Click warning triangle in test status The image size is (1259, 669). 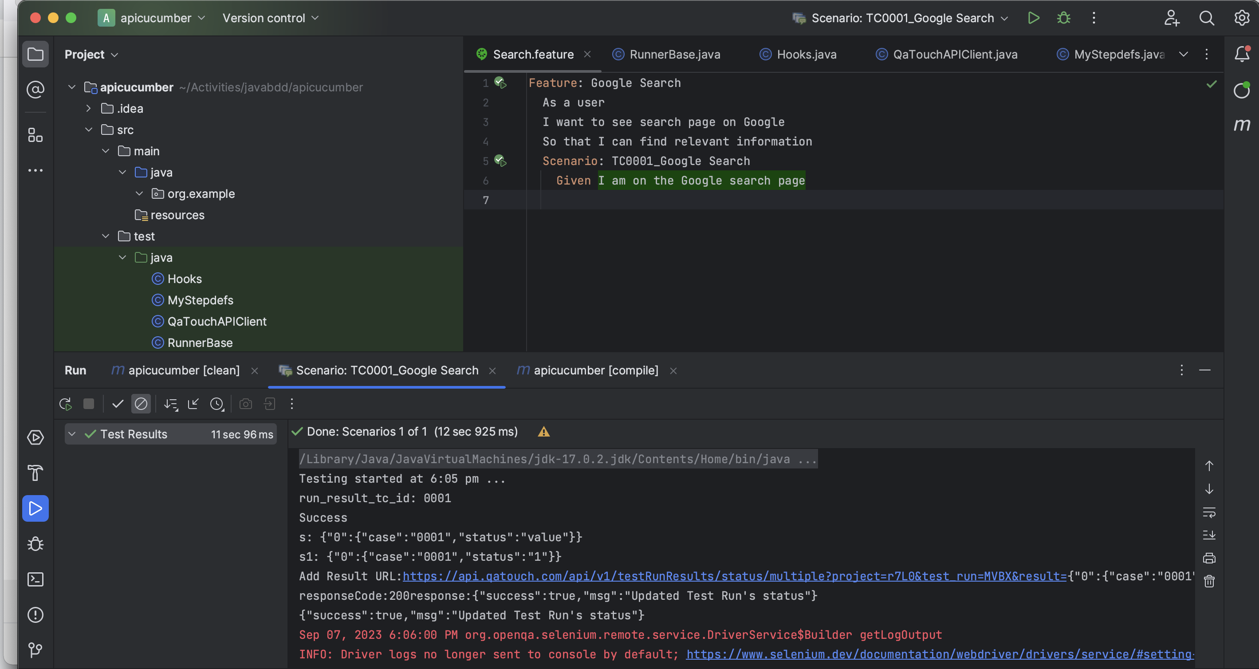coord(544,432)
